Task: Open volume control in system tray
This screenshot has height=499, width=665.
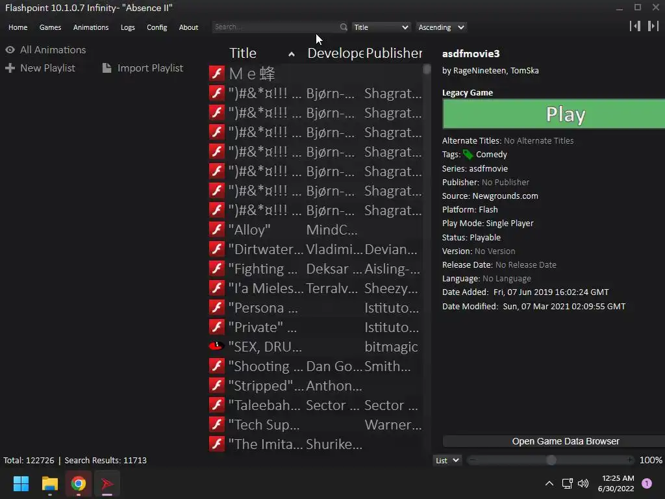Action: point(584,483)
